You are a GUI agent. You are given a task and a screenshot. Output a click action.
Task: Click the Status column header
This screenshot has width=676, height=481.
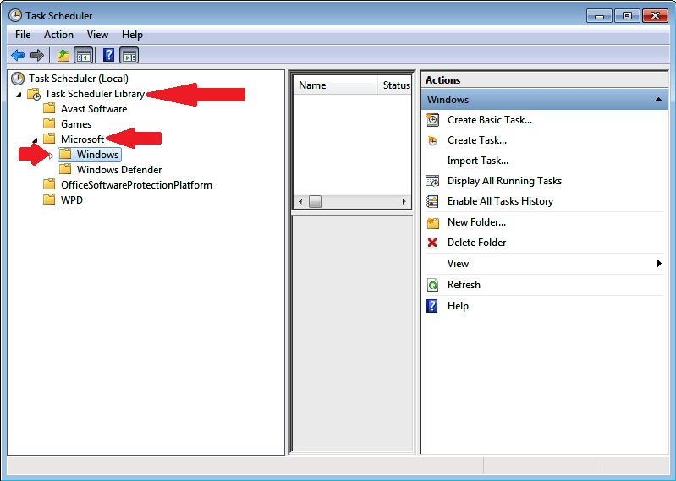tap(394, 85)
